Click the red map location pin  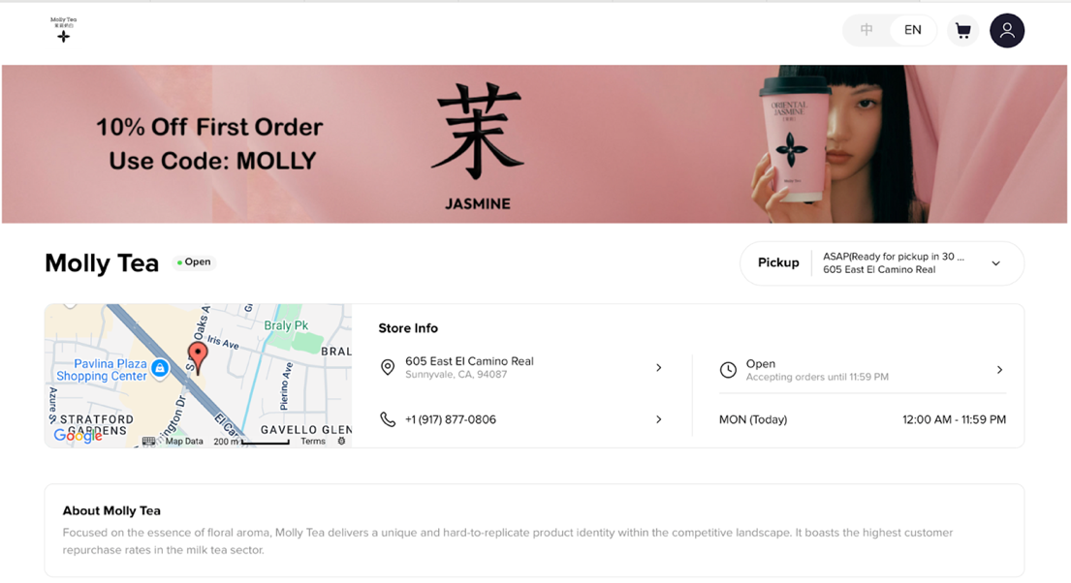click(198, 357)
